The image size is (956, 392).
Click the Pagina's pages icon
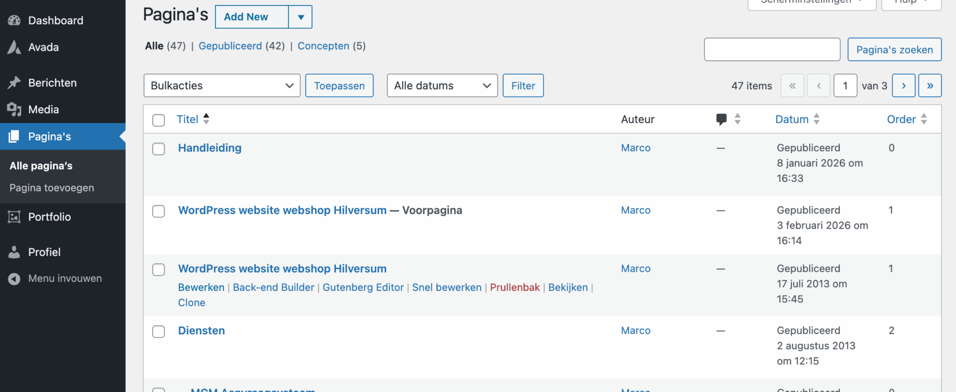(14, 137)
